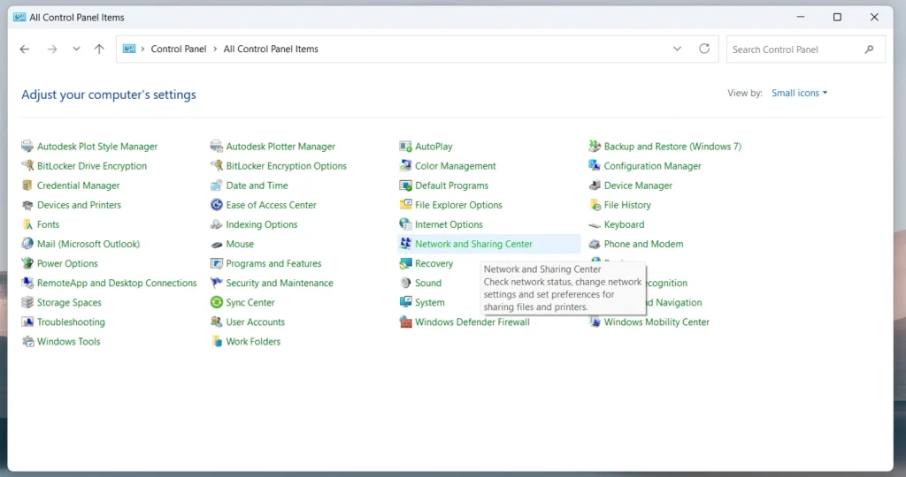Viewport: 906px width, 477px height.
Task: Open the Credential Manager icon
Action: (x=27, y=185)
